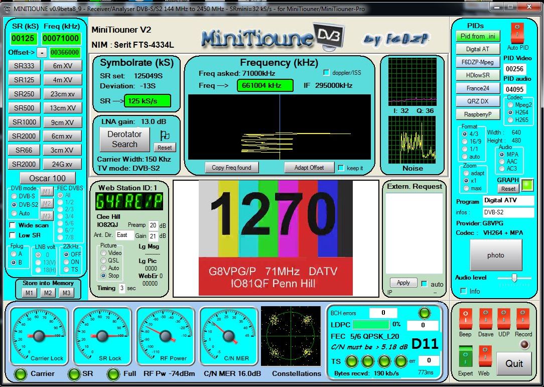
Task: Click Apply in Extern. Request panel
Action: coord(403,283)
